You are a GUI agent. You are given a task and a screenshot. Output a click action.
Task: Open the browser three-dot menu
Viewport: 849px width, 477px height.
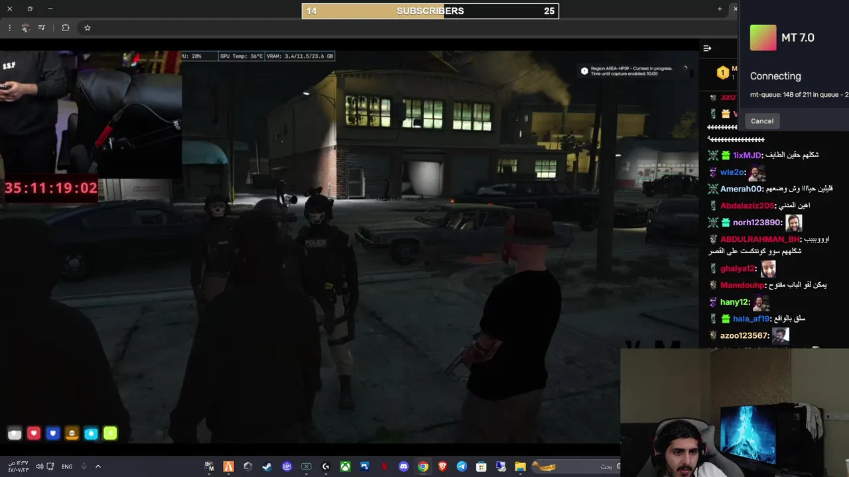pyautogui.click(x=9, y=28)
